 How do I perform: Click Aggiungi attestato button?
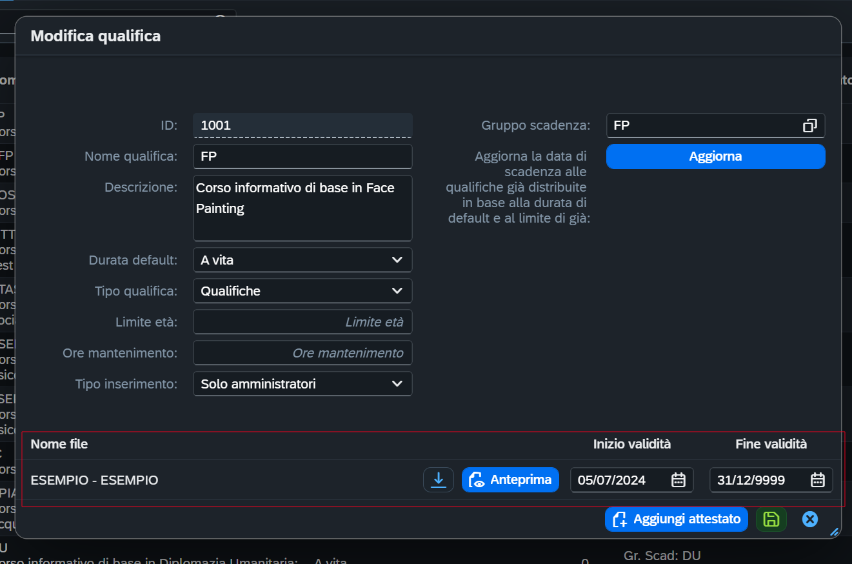pyautogui.click(x=677, y=519)
